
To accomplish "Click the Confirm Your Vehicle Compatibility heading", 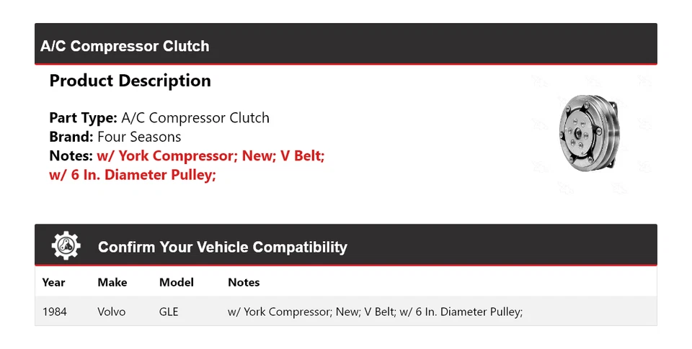I will 222,248.
